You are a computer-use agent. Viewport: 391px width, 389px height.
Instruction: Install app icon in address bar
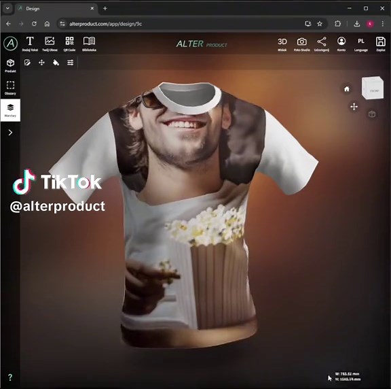(x=308, y=24)
